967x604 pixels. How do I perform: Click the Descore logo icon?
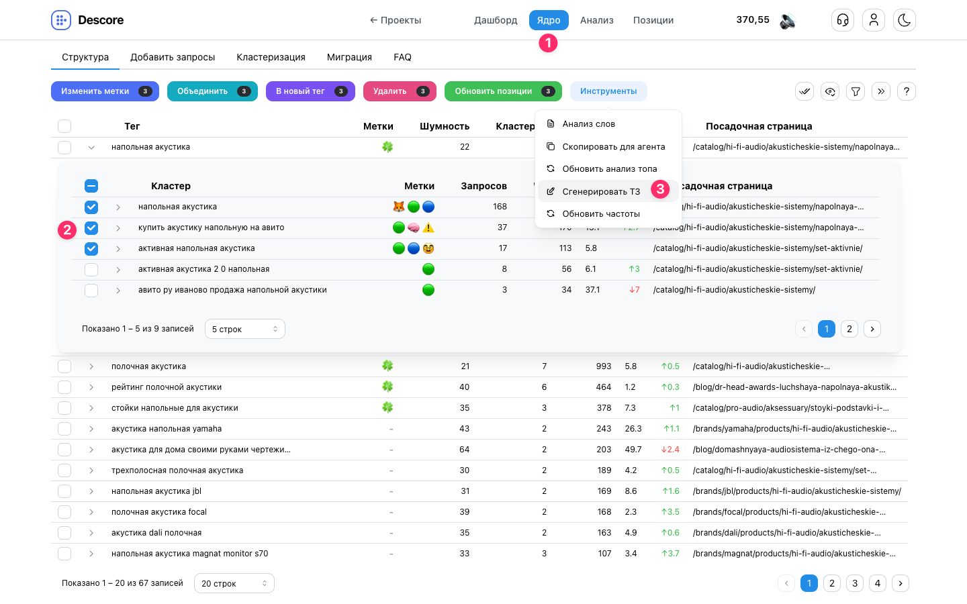61,20
